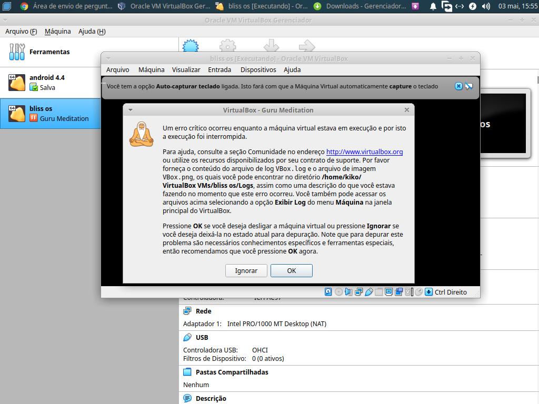The width and height of the screenshot is (539, 404).
Task: Open the virtualbox.org link
Action: tap(364, 152)
